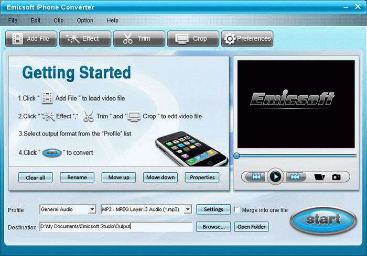Take a snapshot with the camera icon

[337, 177]
